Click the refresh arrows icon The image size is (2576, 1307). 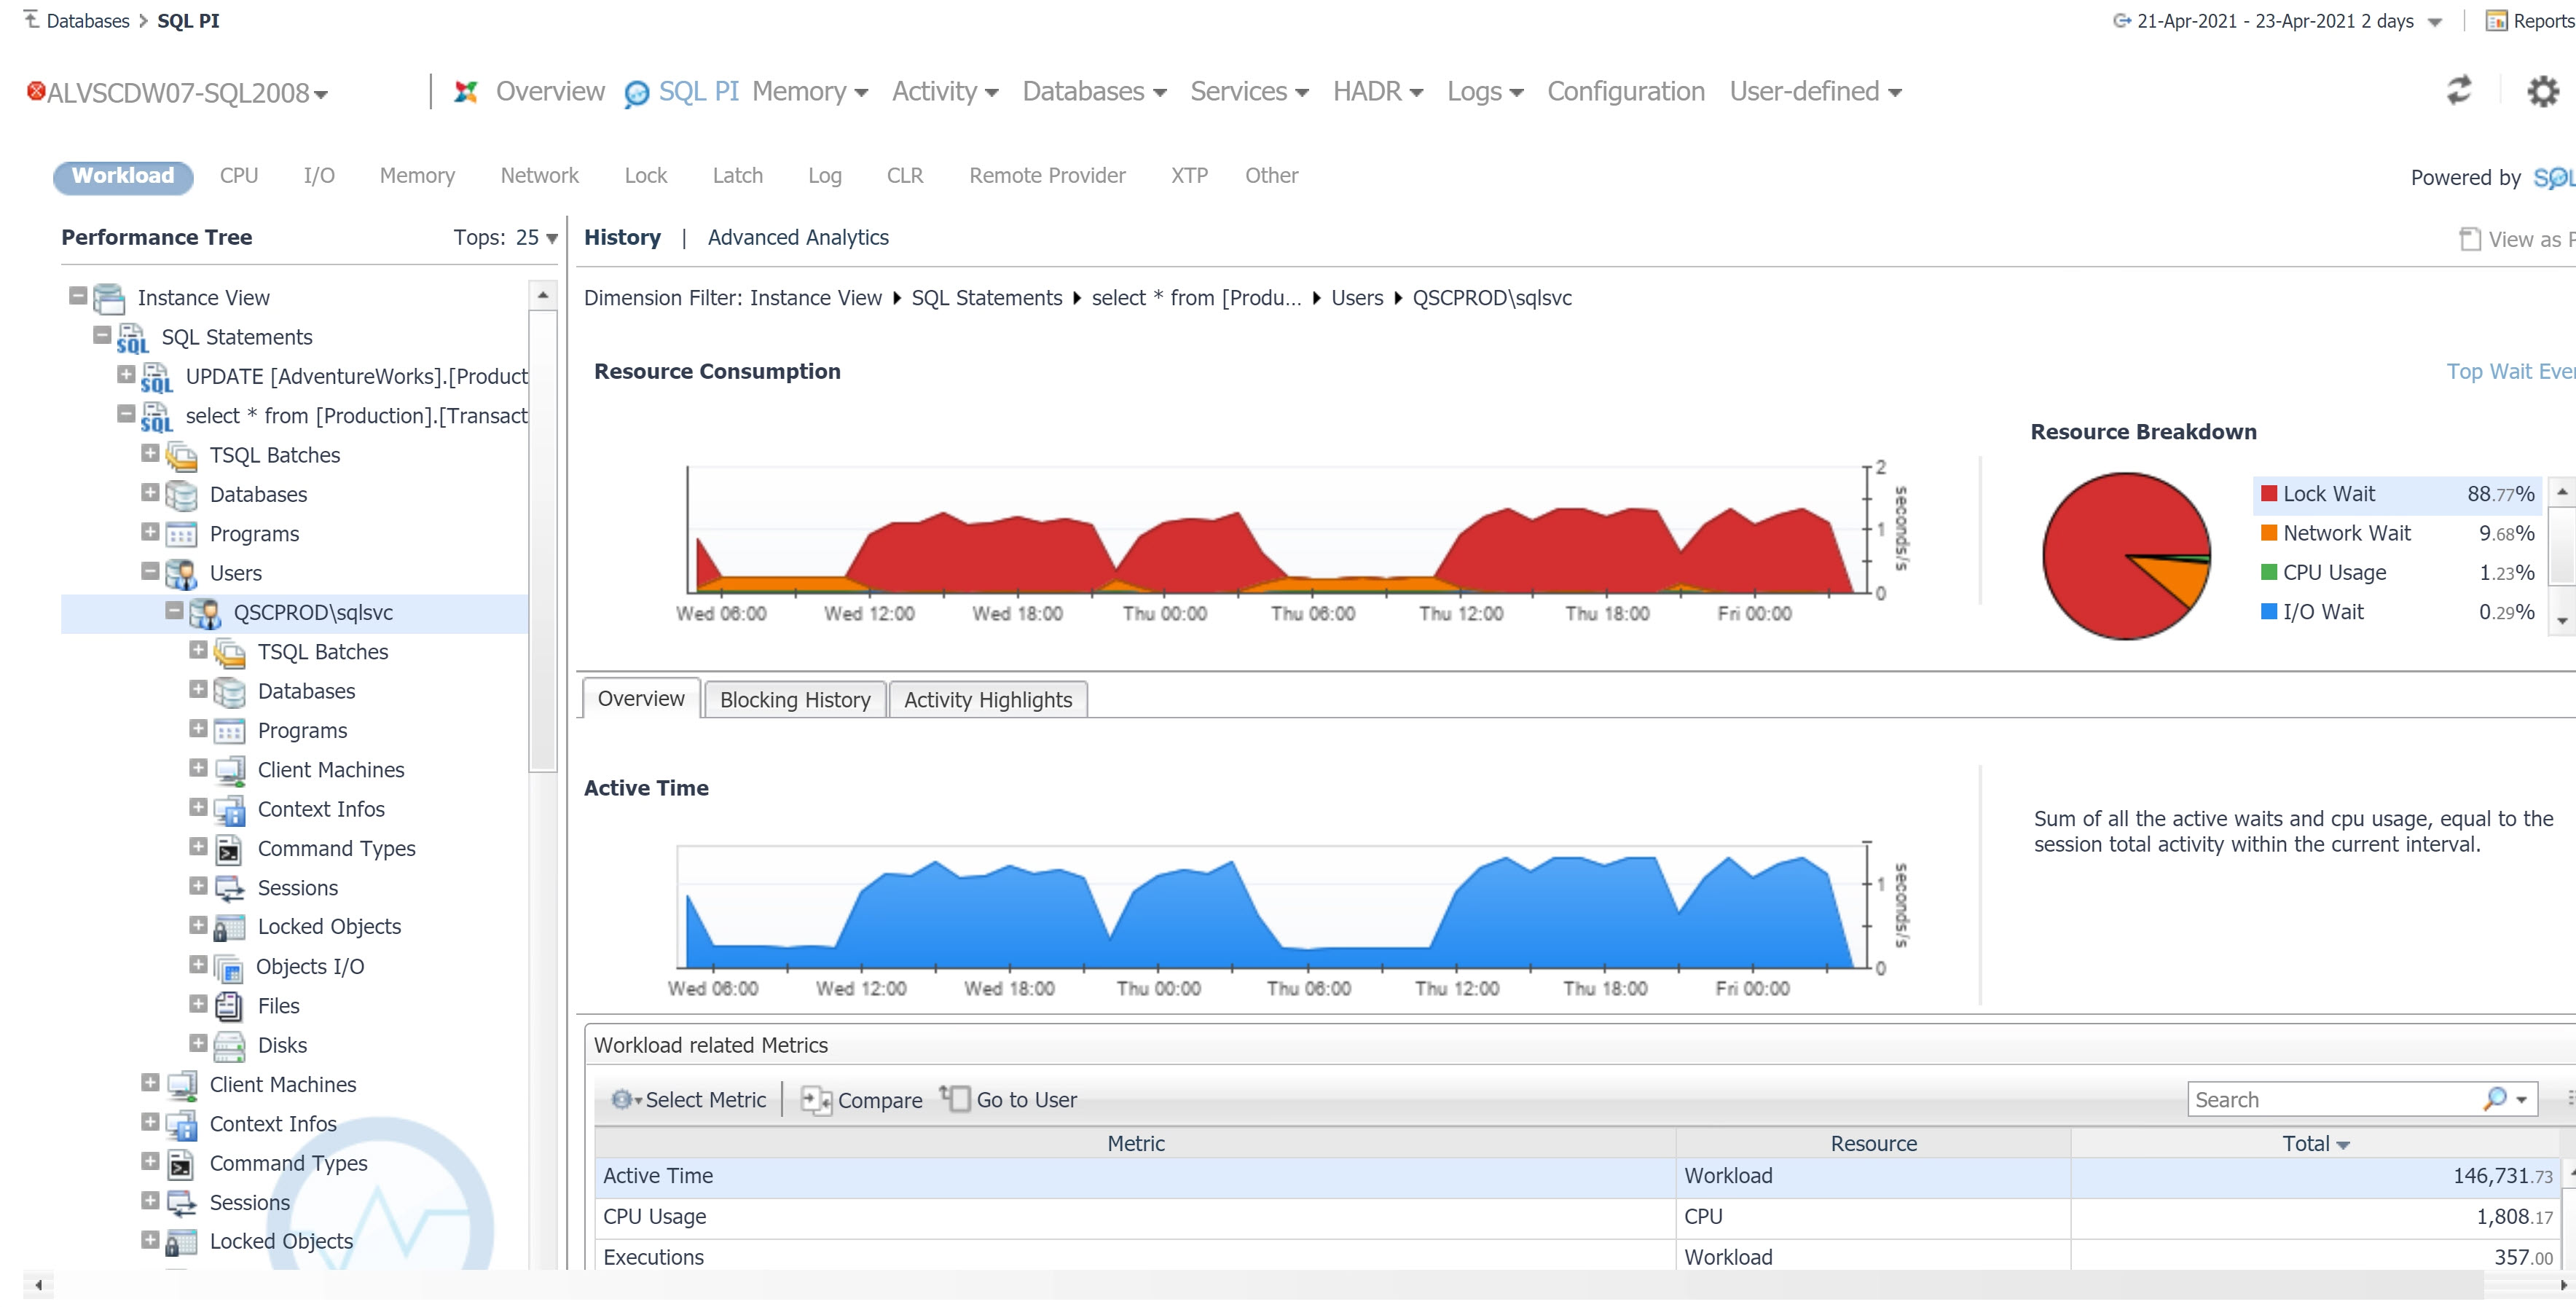tap(2458, 91)
